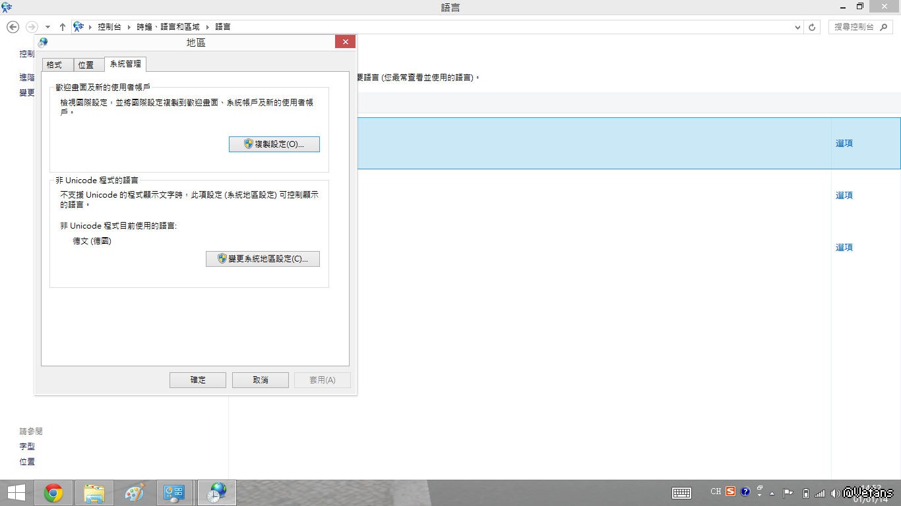The width and height of the screenshot is (901, 506).
Task: Open the recent locations dropdown arrow
Action: pyautogui.click(x=47, y=27)
